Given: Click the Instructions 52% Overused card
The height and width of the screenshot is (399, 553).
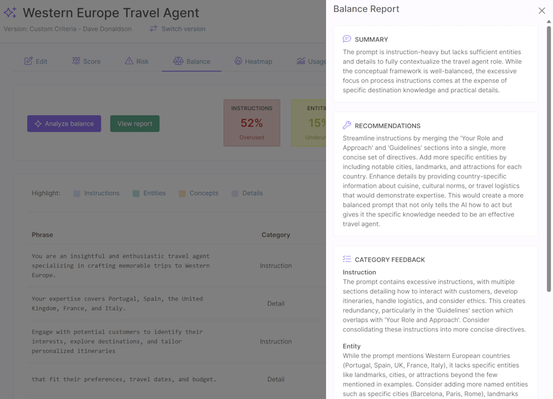Looking at the screenshot, I should tap(252, 123).
